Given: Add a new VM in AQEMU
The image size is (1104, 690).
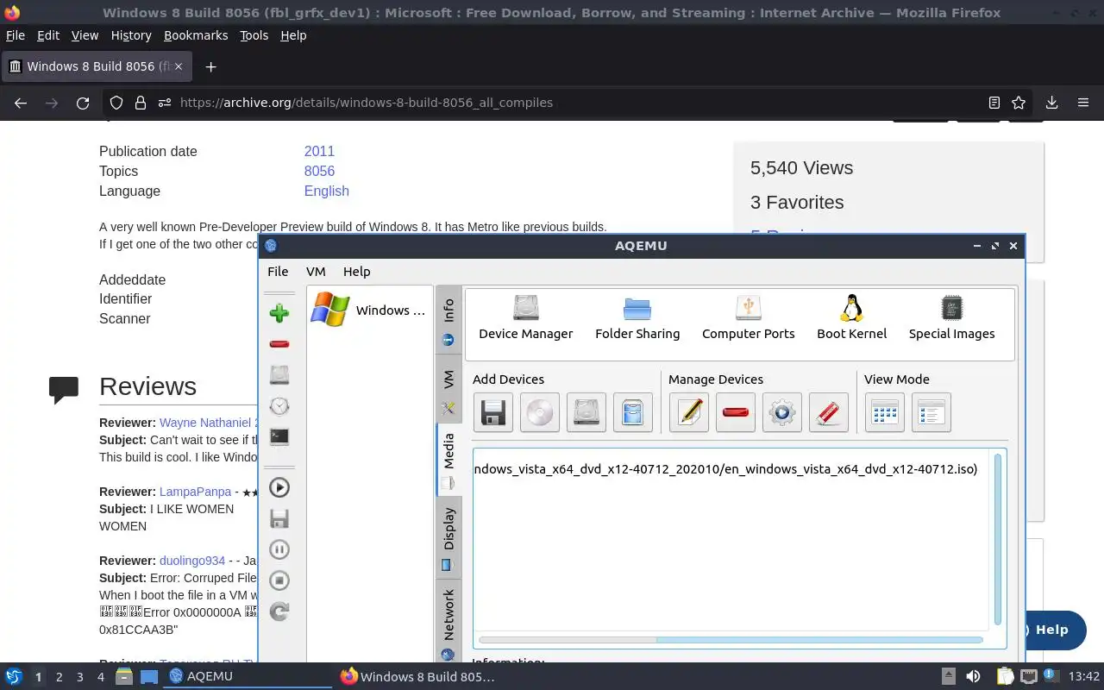Looking at the screenshot, I should pos(279,313).
